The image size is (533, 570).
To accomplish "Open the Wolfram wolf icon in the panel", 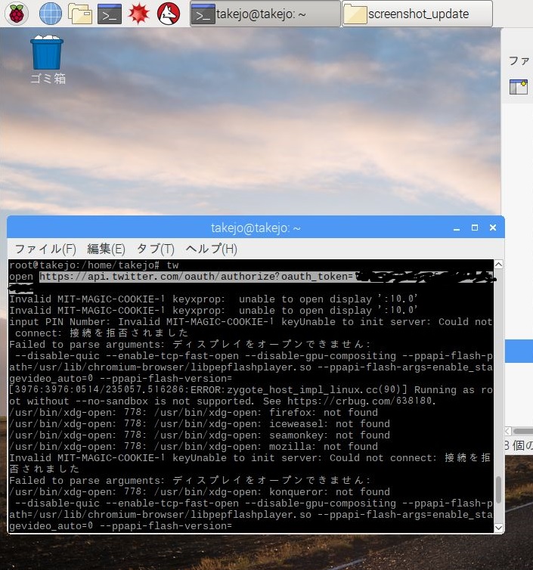I will click(x=169, y=13).
